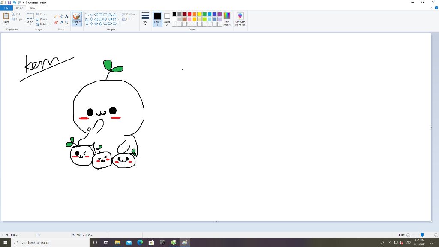Click the Save icon in quick access toolbar
Viewport: 439px width, 247px height.
point(9,3)
